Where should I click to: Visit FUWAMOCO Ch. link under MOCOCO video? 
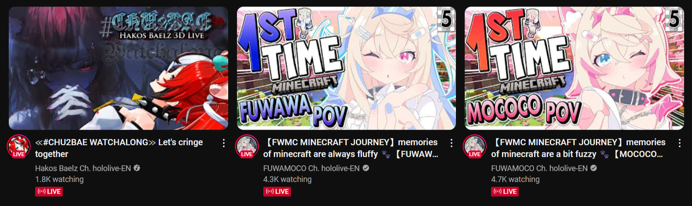[539, 168]
